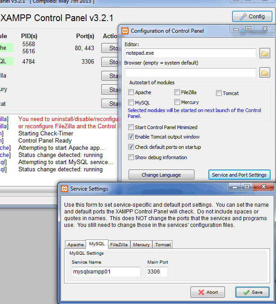
Task: Click the Abort button with red X
Action: pos(207,292)
